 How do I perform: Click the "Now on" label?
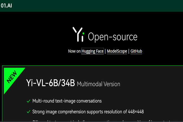pos(74,51)
